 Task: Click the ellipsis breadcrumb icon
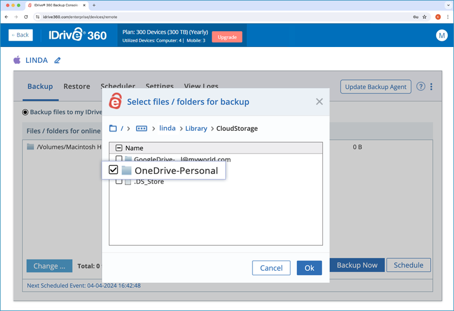coord(141,129)
